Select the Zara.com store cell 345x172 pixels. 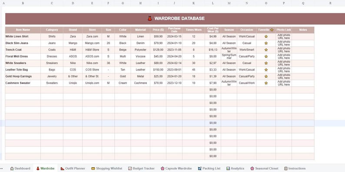pyautogui.click(x=92, y=36)
